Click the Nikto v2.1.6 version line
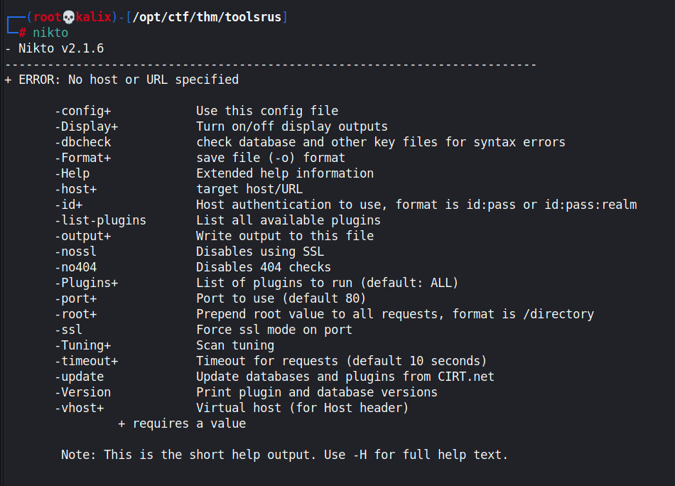Screen dimensions: 675x486 [55, 48]
